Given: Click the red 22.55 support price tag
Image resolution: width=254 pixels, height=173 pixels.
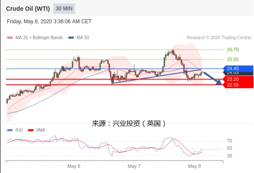Looking at the screenshot, I should [x=238, y=85].
